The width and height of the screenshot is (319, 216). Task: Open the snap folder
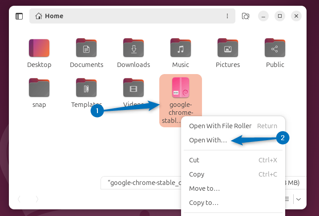pos(39,88)
